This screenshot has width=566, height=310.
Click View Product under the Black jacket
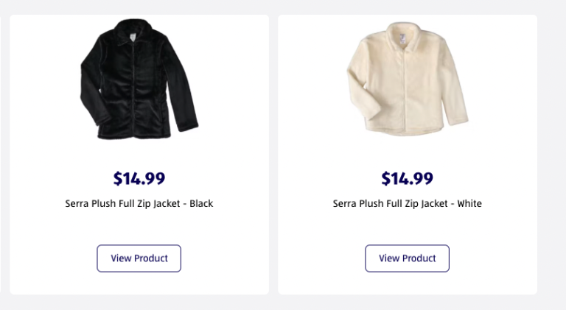pos(139,258)
